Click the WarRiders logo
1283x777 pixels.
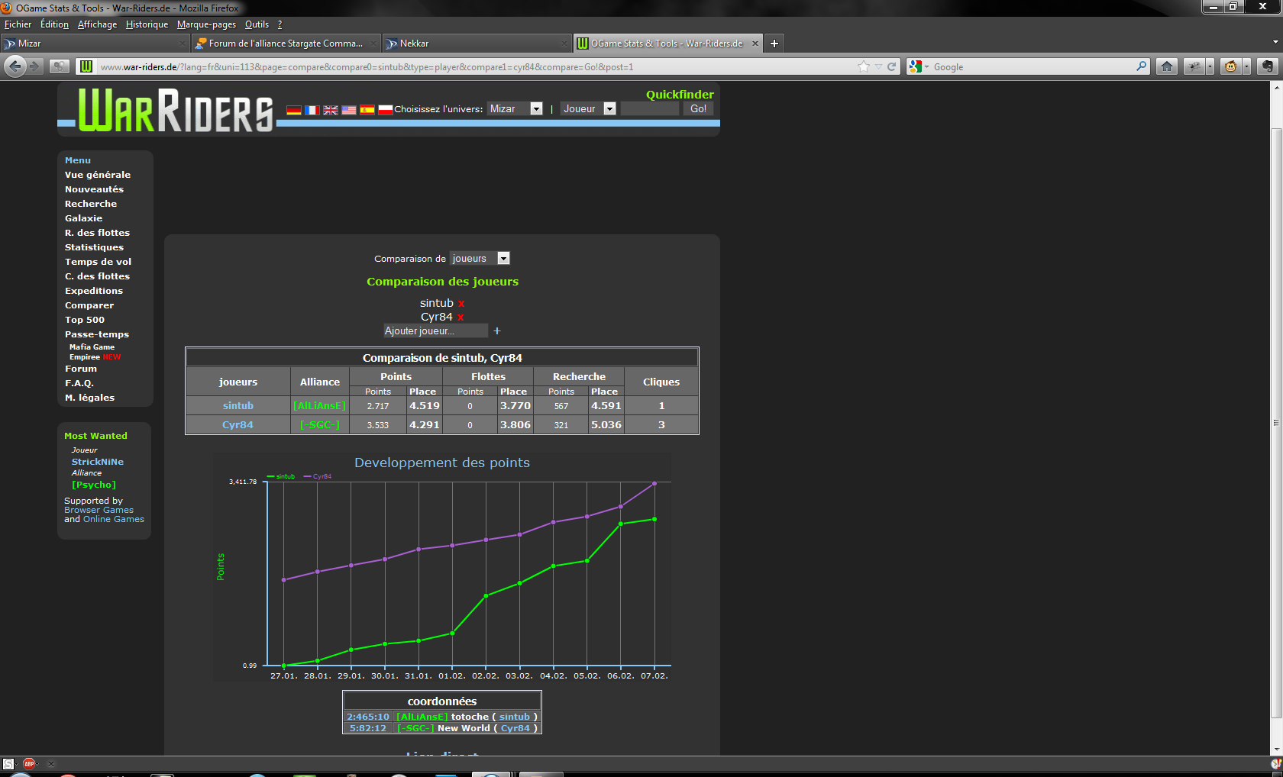(175, 111)
